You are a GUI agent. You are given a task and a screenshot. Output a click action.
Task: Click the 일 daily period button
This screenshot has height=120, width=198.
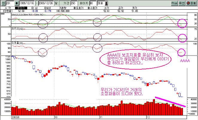click(56, 3)
